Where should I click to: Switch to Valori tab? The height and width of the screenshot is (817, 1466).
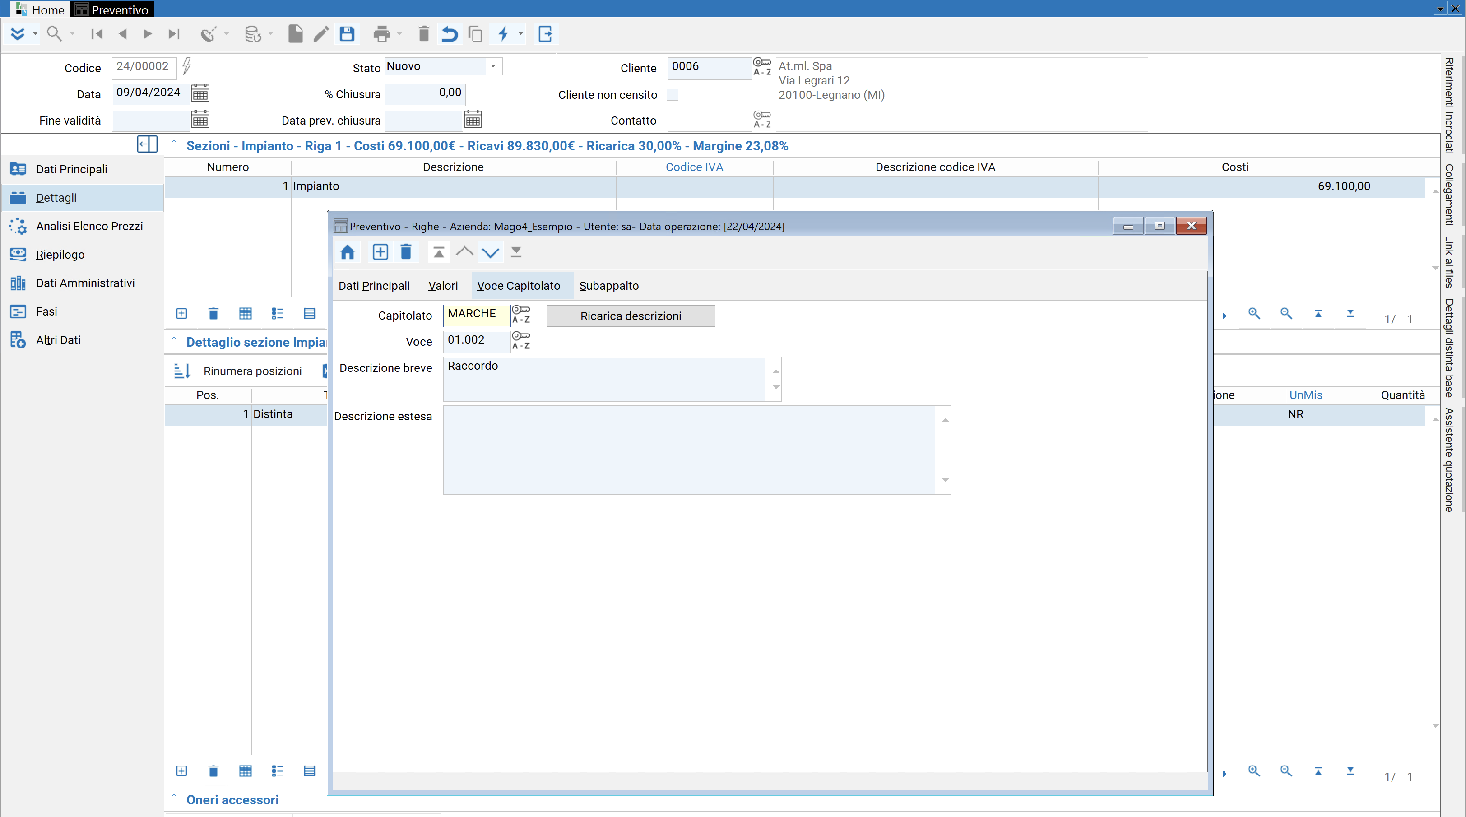click(x=443, y=286)
